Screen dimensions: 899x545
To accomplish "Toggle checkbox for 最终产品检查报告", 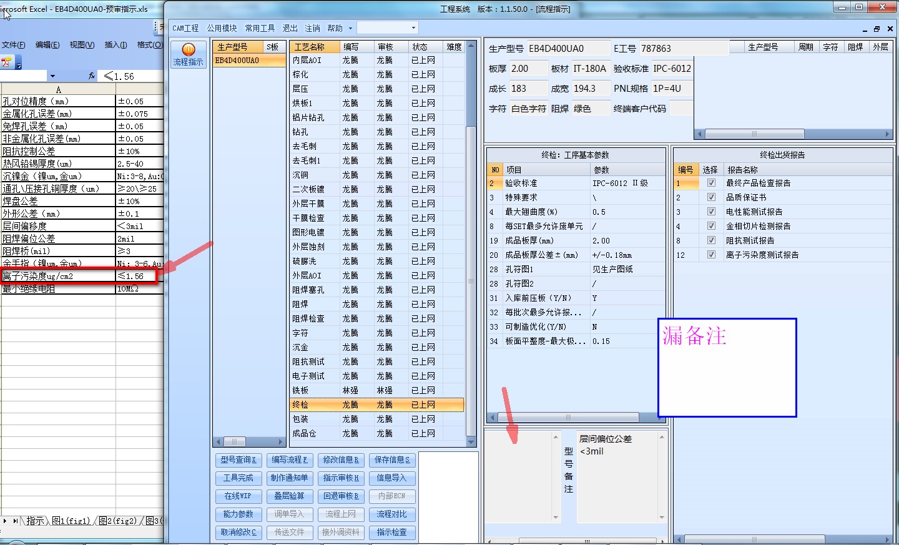I will (x=711, y=183).
